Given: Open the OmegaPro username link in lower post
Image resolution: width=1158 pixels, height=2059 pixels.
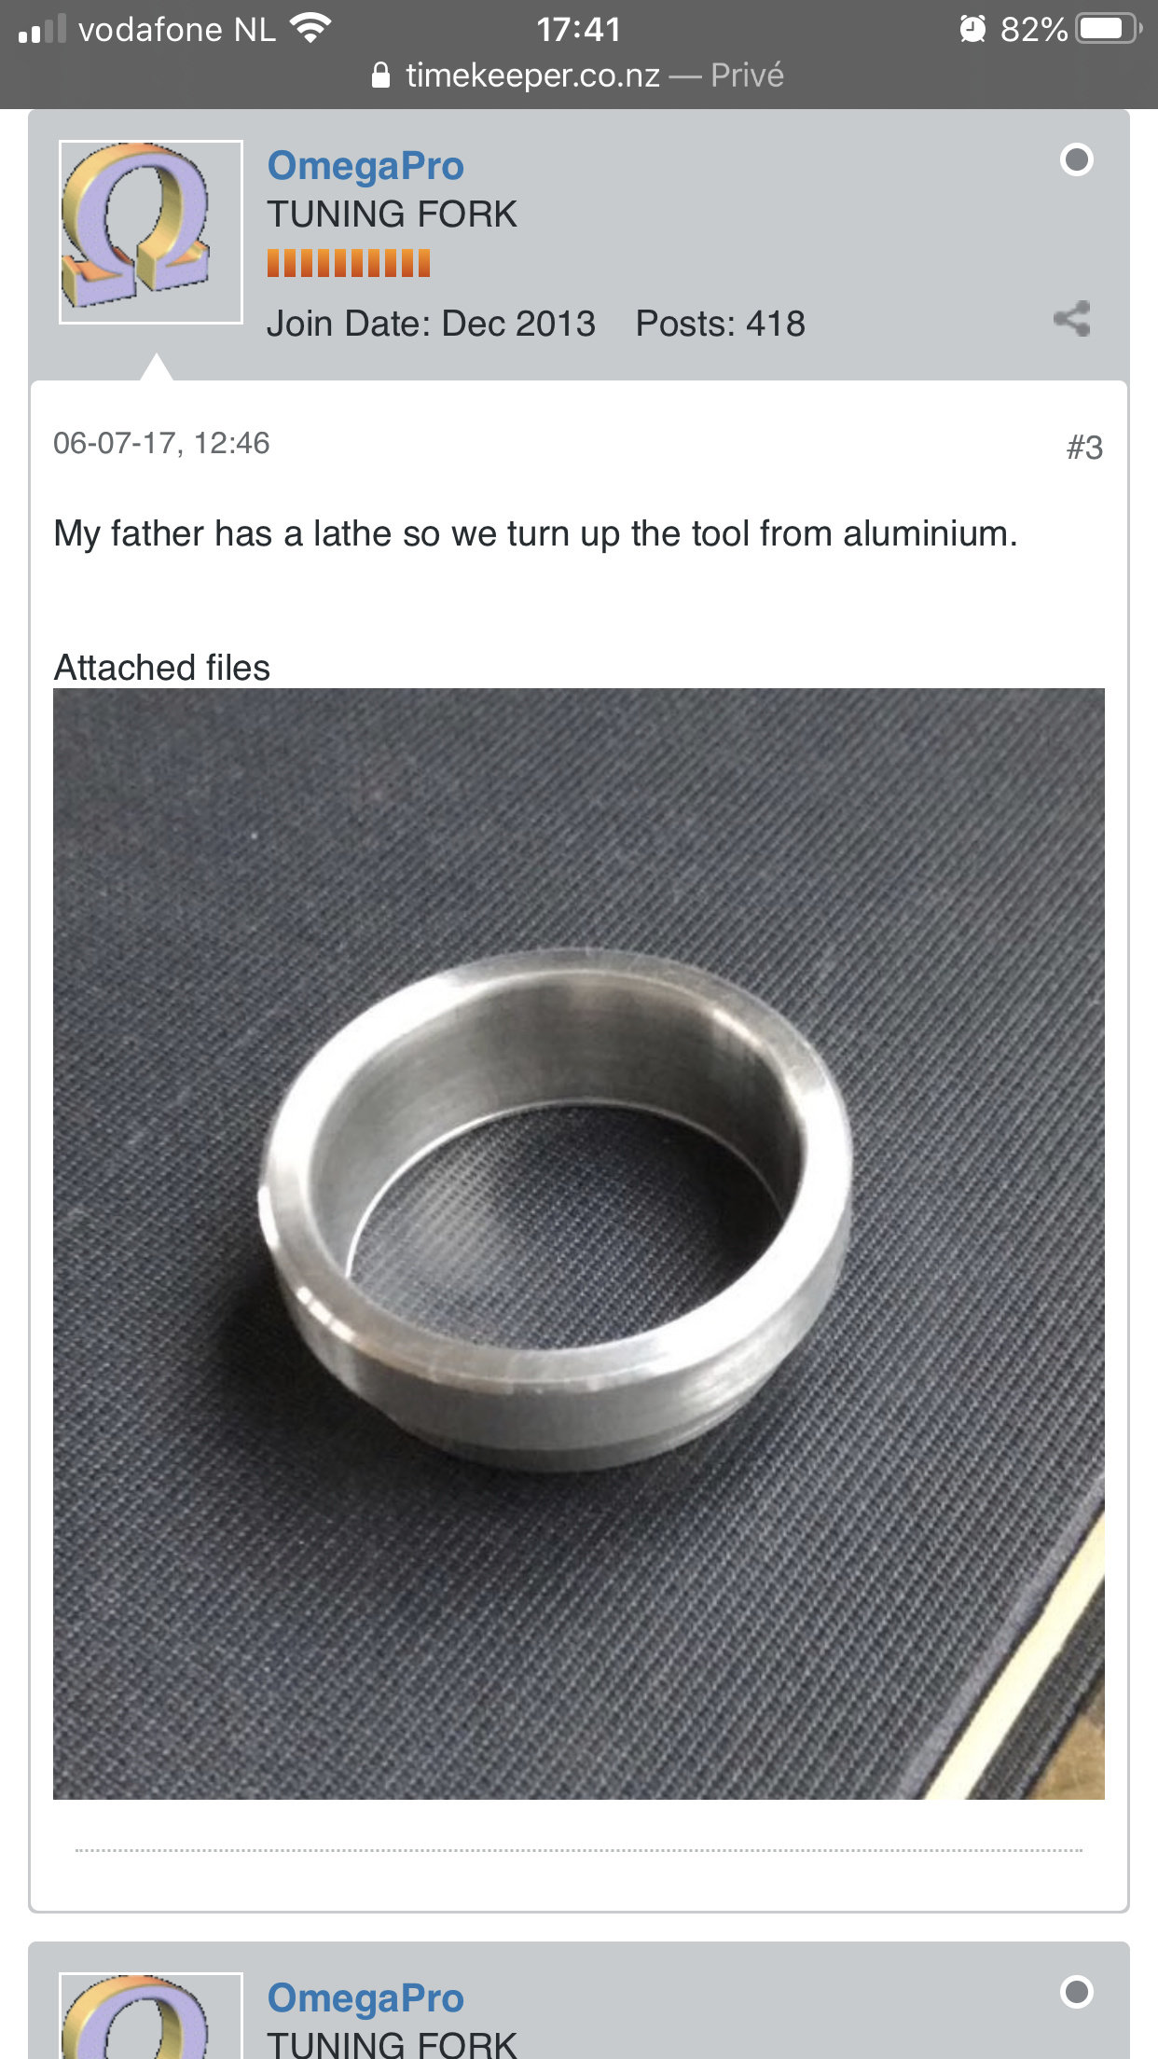Looking at the screenshot, I should (x=365, y=1997).
